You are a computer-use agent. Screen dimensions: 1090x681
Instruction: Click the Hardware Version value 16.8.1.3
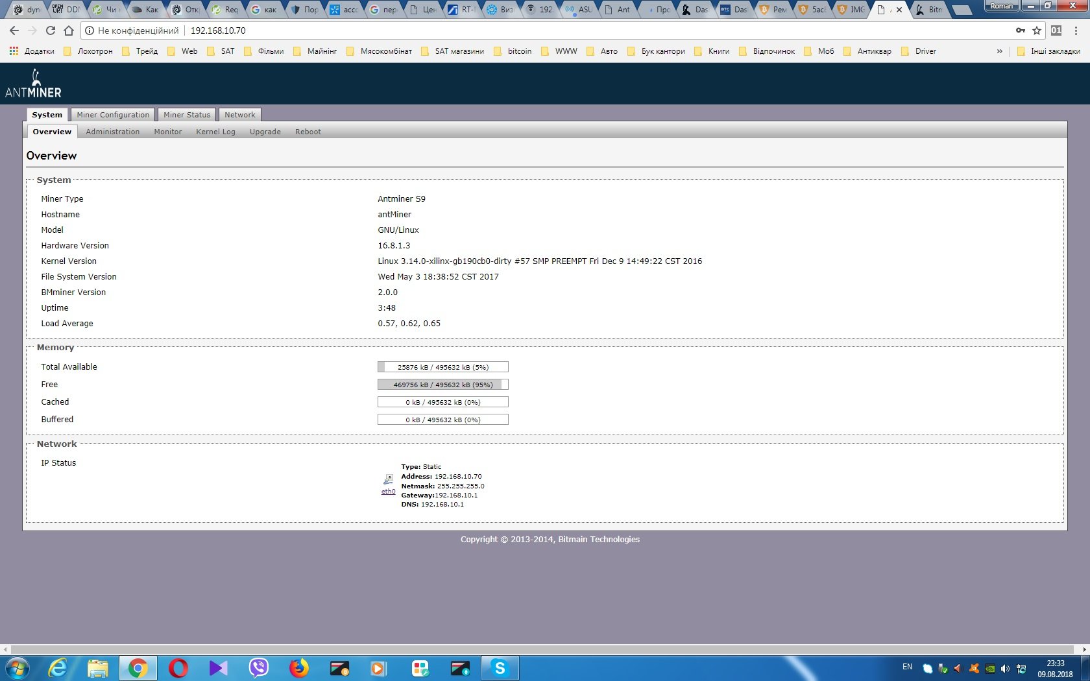[394, 246]
